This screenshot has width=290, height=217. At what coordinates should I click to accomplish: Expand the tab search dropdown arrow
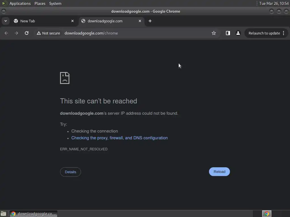click(6, 21)
